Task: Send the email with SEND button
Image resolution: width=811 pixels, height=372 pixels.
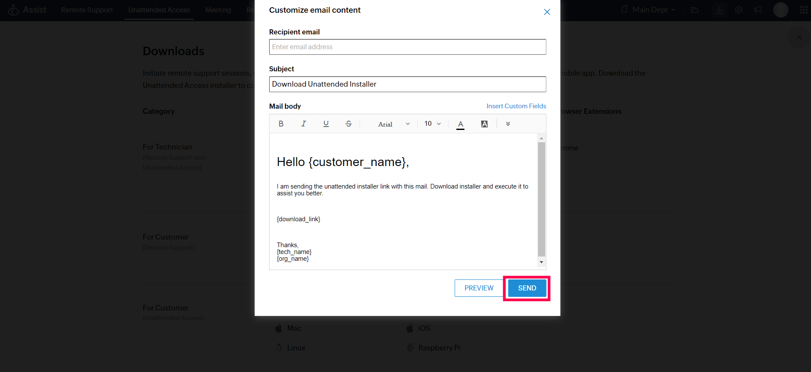Action: coord(527,288)
